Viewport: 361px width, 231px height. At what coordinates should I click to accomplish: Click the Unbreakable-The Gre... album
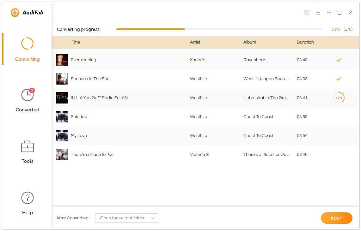pos(266,98)
